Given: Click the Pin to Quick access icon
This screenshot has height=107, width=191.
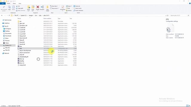Looking at the screenshot, I should (4, 7).
